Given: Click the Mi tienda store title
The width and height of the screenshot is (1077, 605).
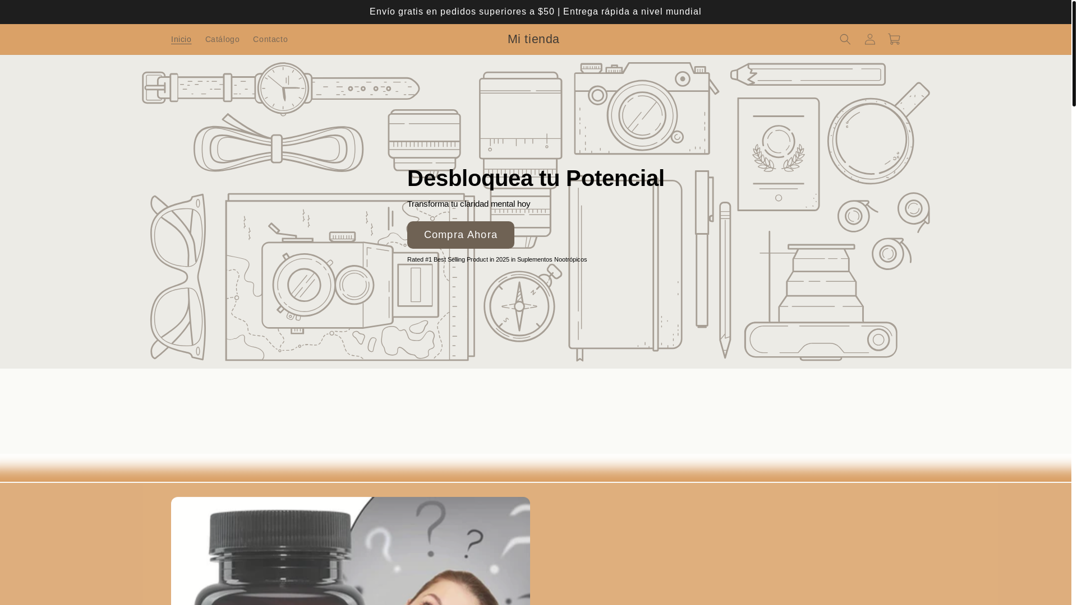Looking at the screenshot, I should (x=533, y=39).
